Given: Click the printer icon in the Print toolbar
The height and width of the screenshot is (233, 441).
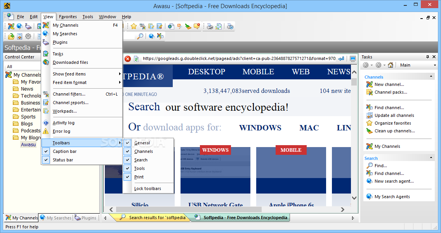Looking at the screenshot, I should (210, 26).
